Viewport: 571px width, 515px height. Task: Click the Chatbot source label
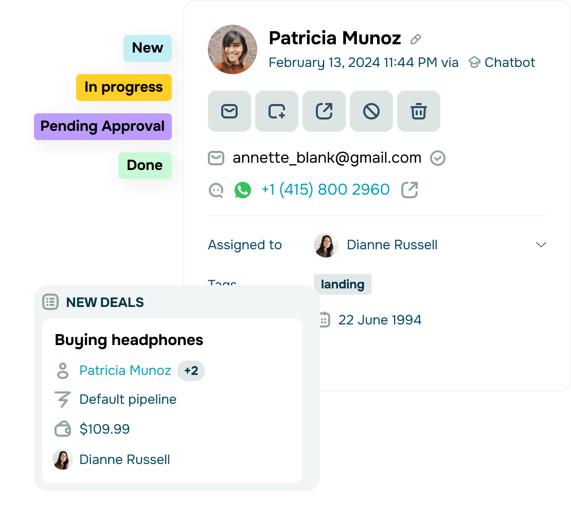click(509, 62)
